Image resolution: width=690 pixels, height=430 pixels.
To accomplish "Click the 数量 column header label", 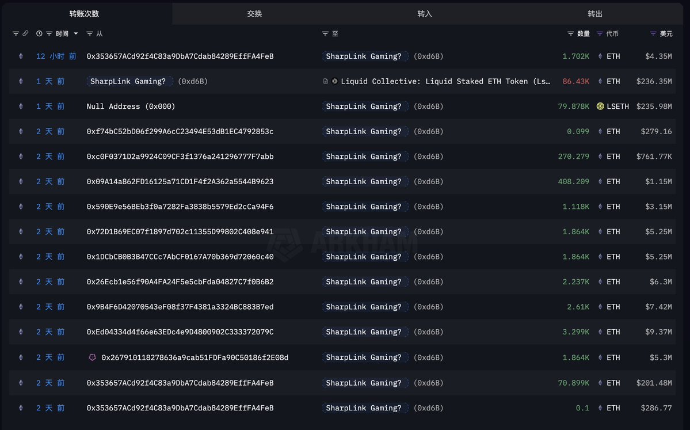I will pos(584,33).
